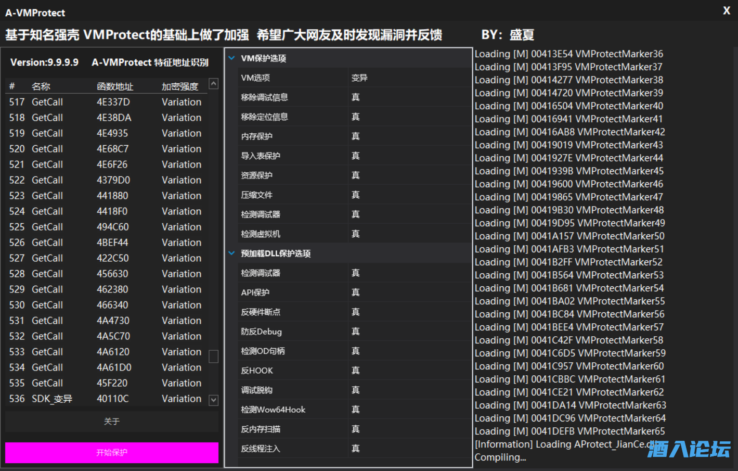The image size is (738, 471).
Task: Click the 检测调试器 label under VM保护选项
Action: [x=261, y=214]
